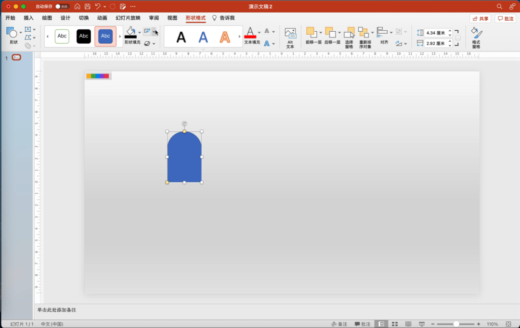
Task: Open the 设计 tab
Action: point(65,18)
